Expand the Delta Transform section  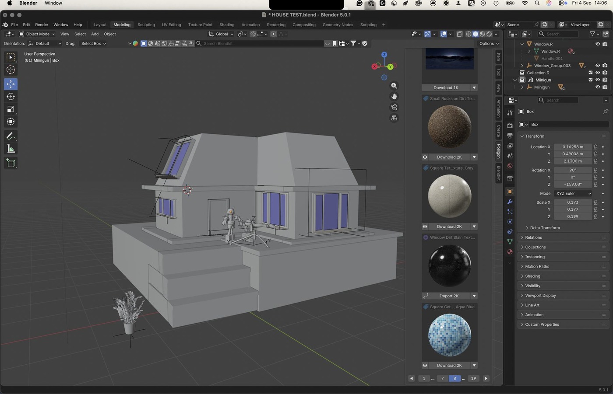click(x=545, y=228)
